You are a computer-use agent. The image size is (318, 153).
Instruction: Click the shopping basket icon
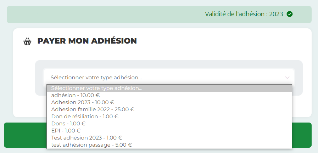click(x=27, y=42)
